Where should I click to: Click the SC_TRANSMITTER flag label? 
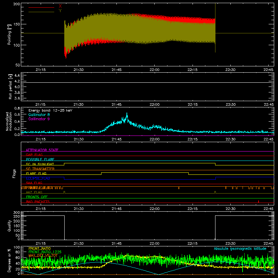click(40, 169)
